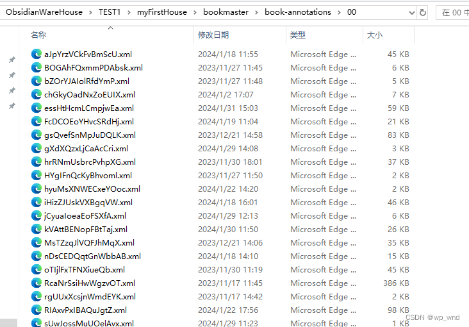This screenshot has height=327, width=469.
Task: Click the 00 breadcrumb segment
Action: [352, 12]
